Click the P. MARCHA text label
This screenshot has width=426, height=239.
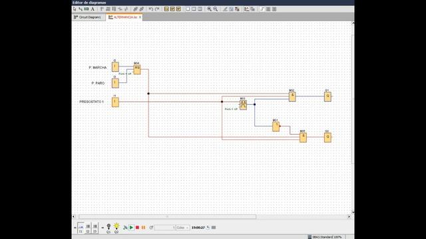click(98, 68)
